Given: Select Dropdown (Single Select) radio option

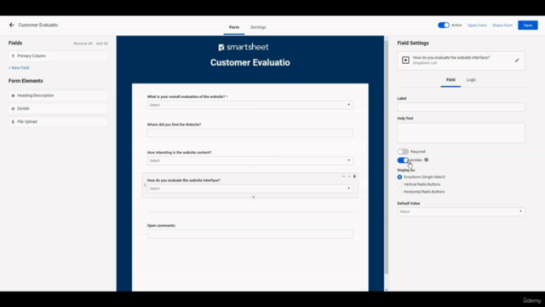Looking at the screenshot, I should click(x=399, y=177).
